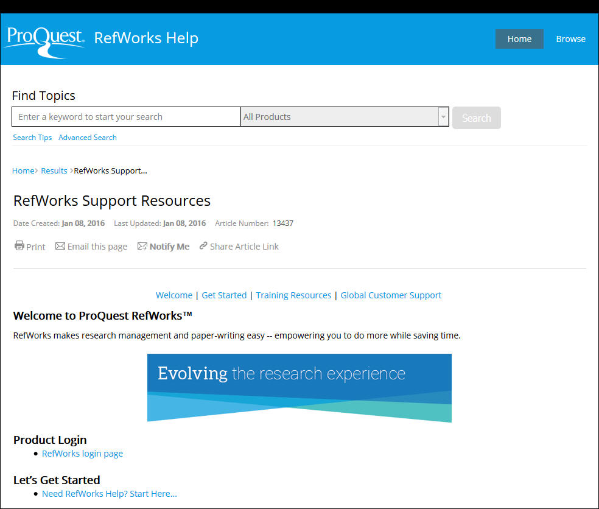Expand the products filter arrow
The height and width of the screenshot is (509, 599).
click(x=443, y=117)
